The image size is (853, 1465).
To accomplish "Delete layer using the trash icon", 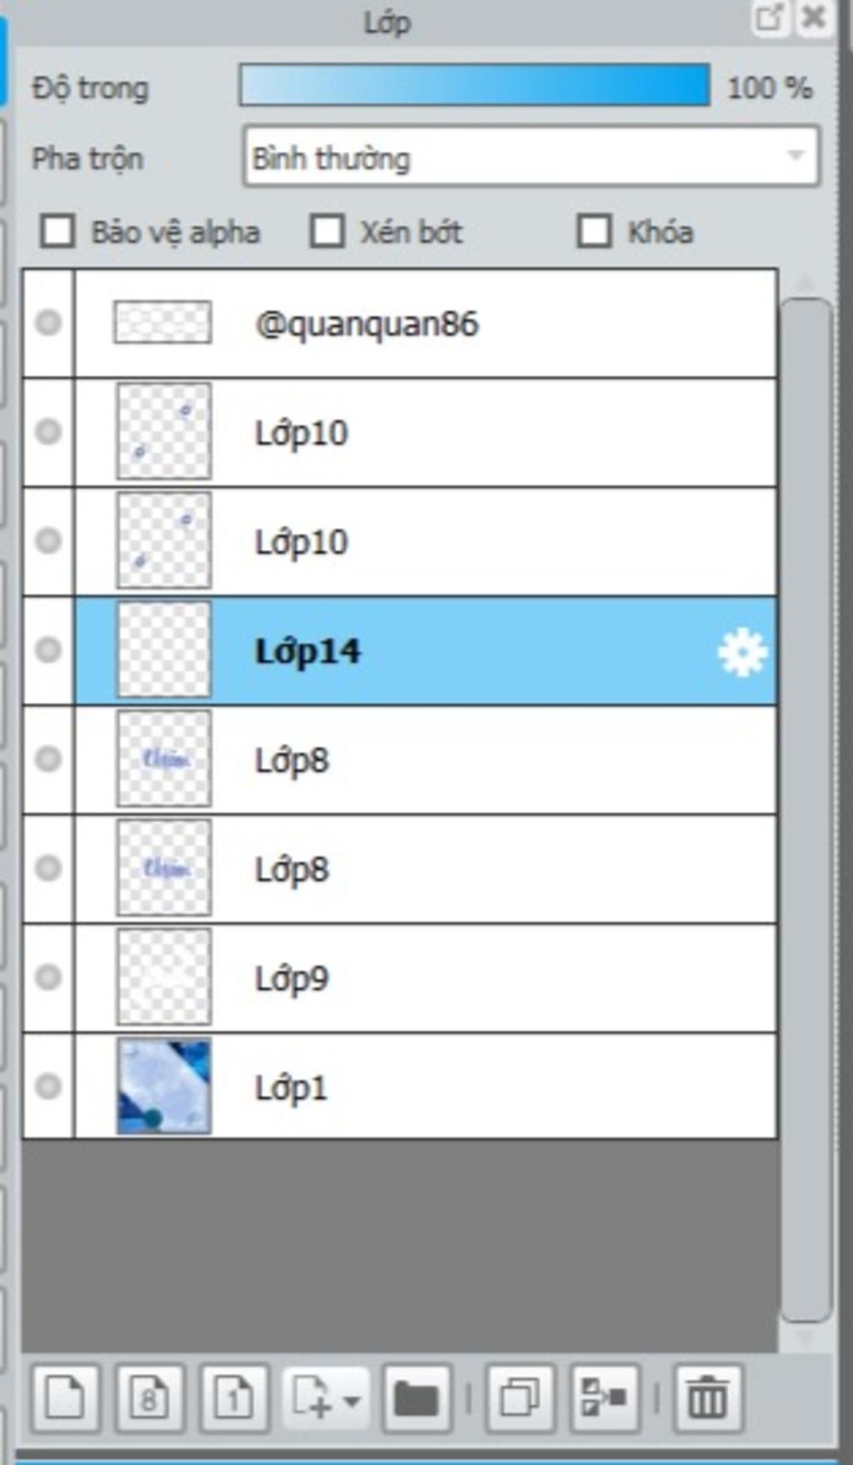I will click(707, 1398).
